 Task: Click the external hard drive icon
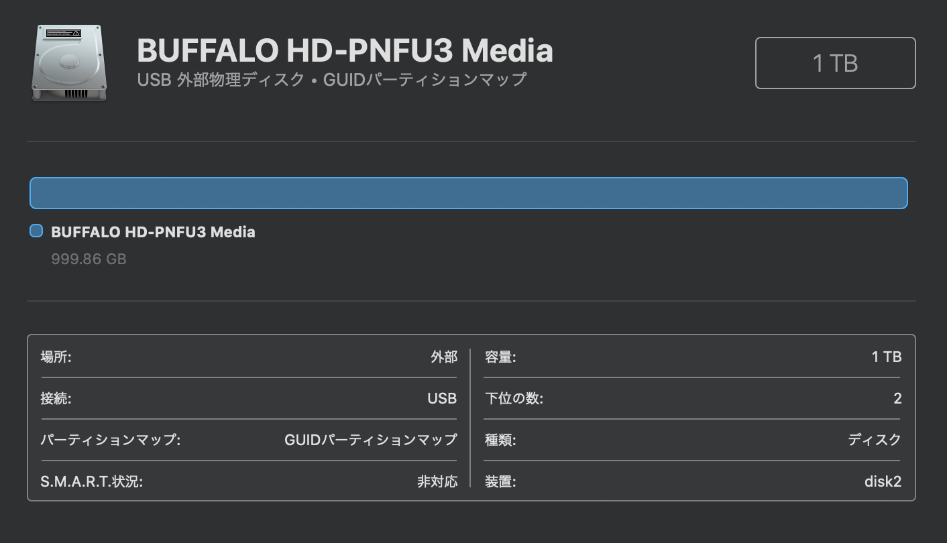pyautogui.click(x=68, y=63)
